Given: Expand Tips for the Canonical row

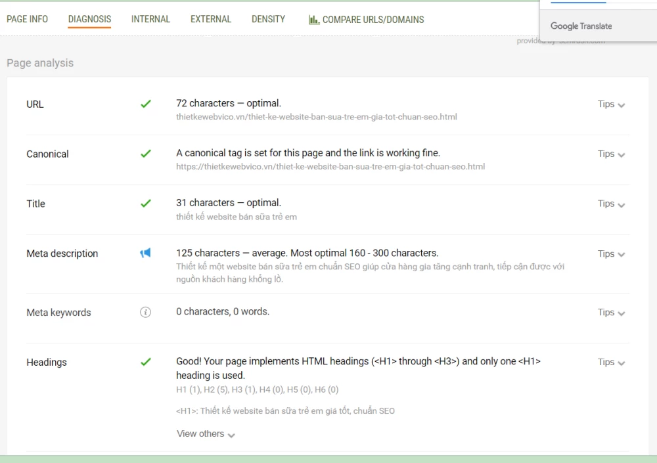Looking at the screenshot, I should coord(611,154).
